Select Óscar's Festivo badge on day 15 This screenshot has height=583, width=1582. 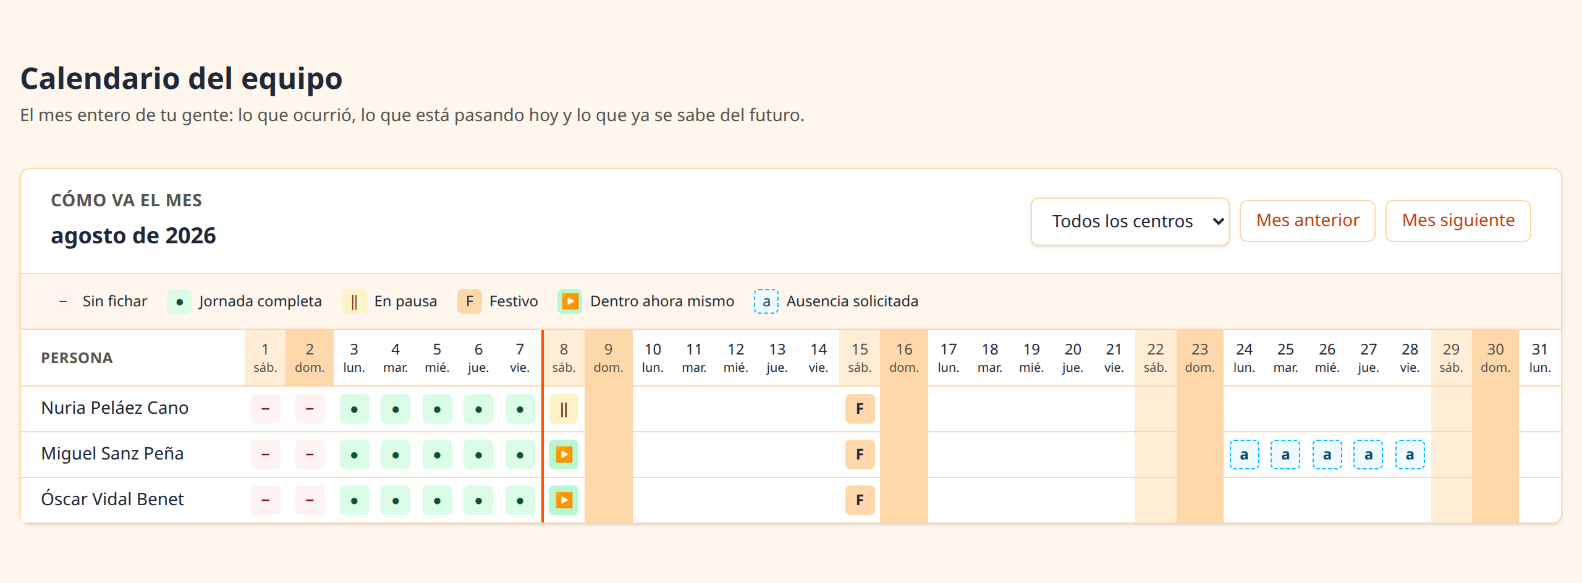(860, 500)
